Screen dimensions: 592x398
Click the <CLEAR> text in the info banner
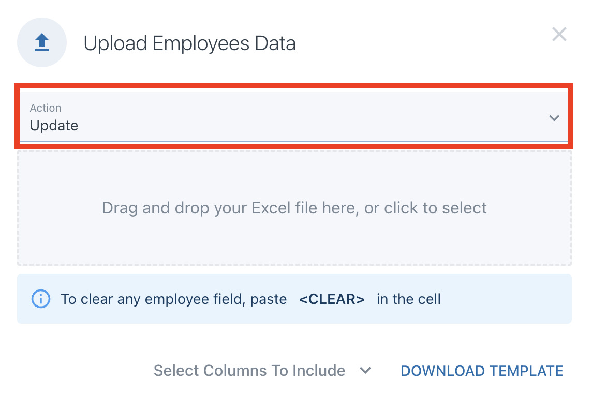(332, 299)
